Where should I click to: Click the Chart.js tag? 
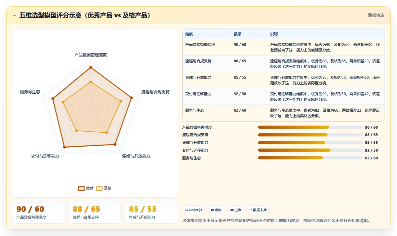coord(194,210)
